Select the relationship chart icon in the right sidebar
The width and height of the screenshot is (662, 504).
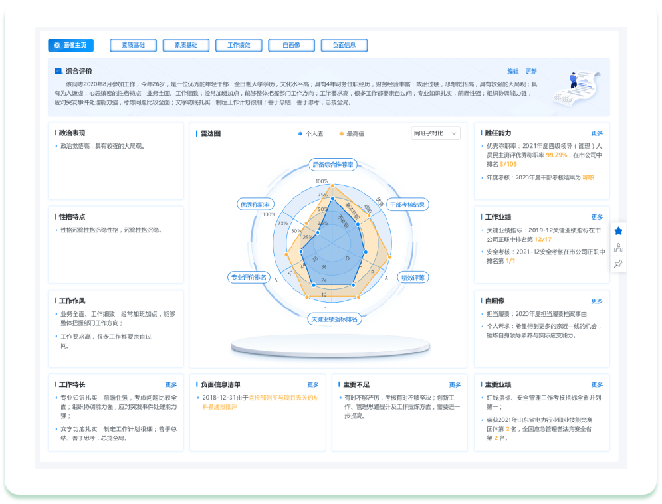619,248
